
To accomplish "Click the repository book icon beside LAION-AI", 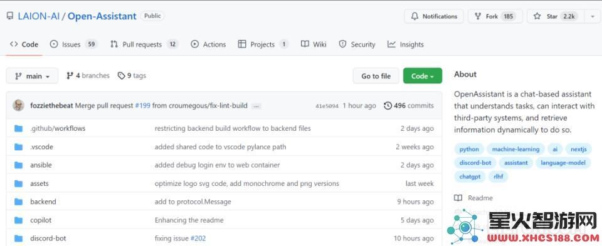I will tap(10, 16).
